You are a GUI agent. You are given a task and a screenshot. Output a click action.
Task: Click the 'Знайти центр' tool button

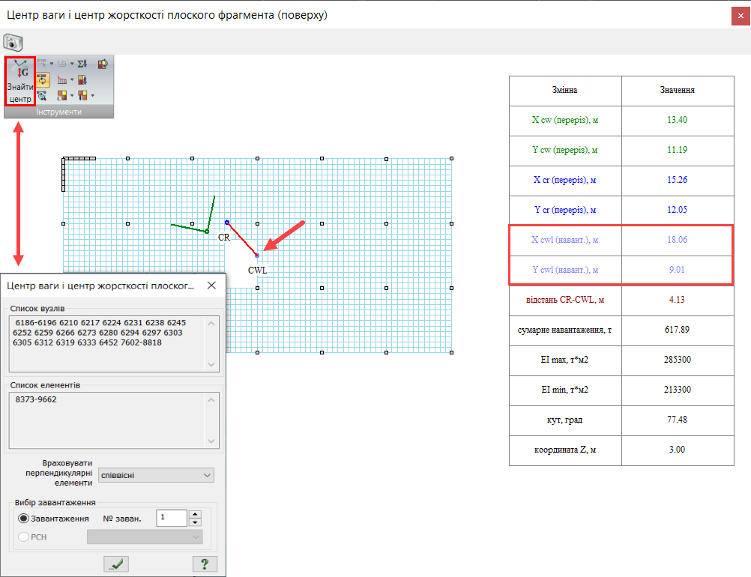tap(20, 82)
